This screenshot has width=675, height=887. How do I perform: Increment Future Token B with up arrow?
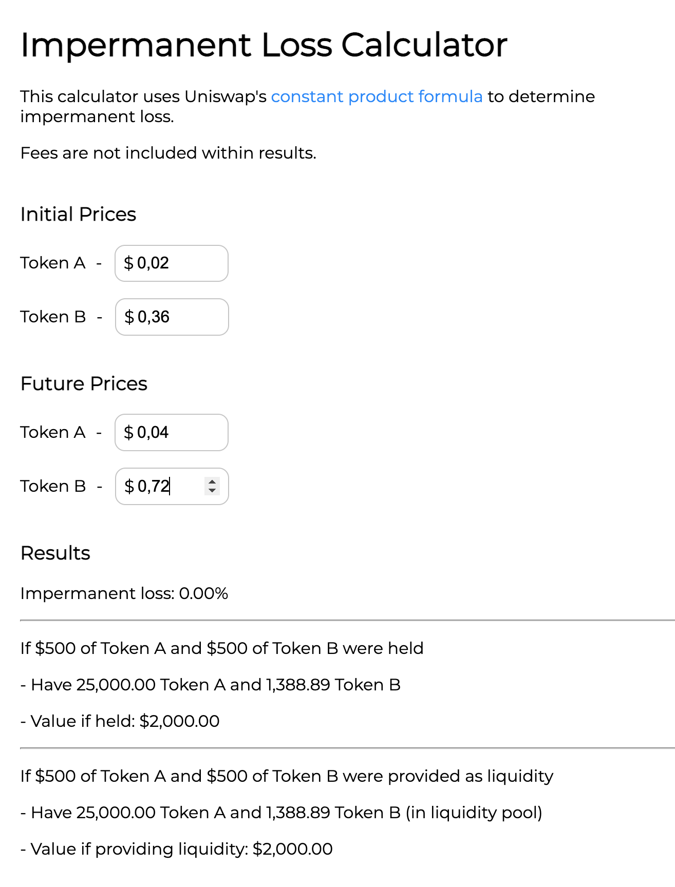(x=212, y=481)
